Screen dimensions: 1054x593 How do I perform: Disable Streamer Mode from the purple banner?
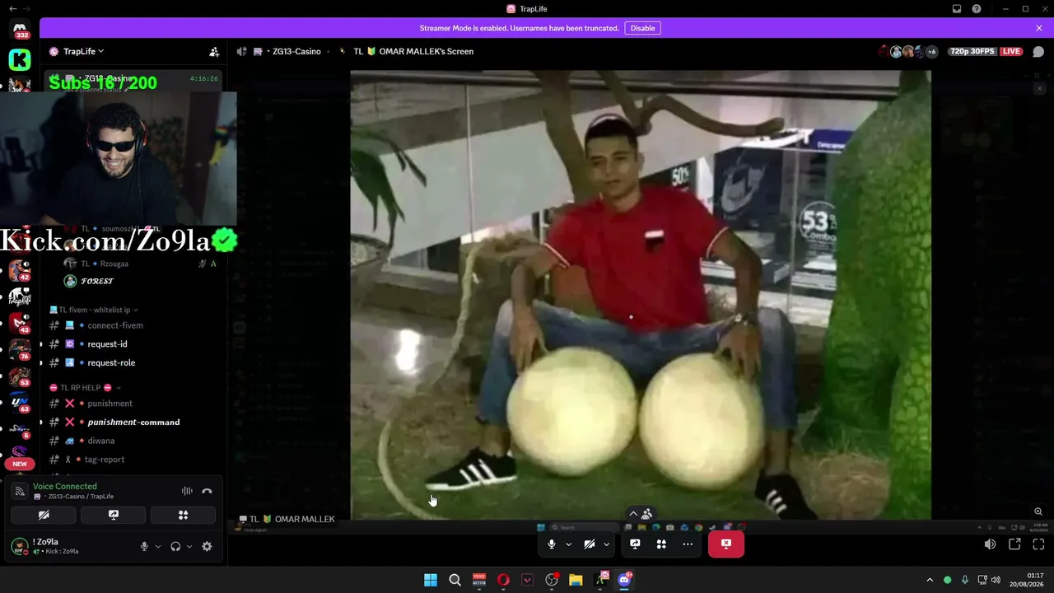pos(642,28)
